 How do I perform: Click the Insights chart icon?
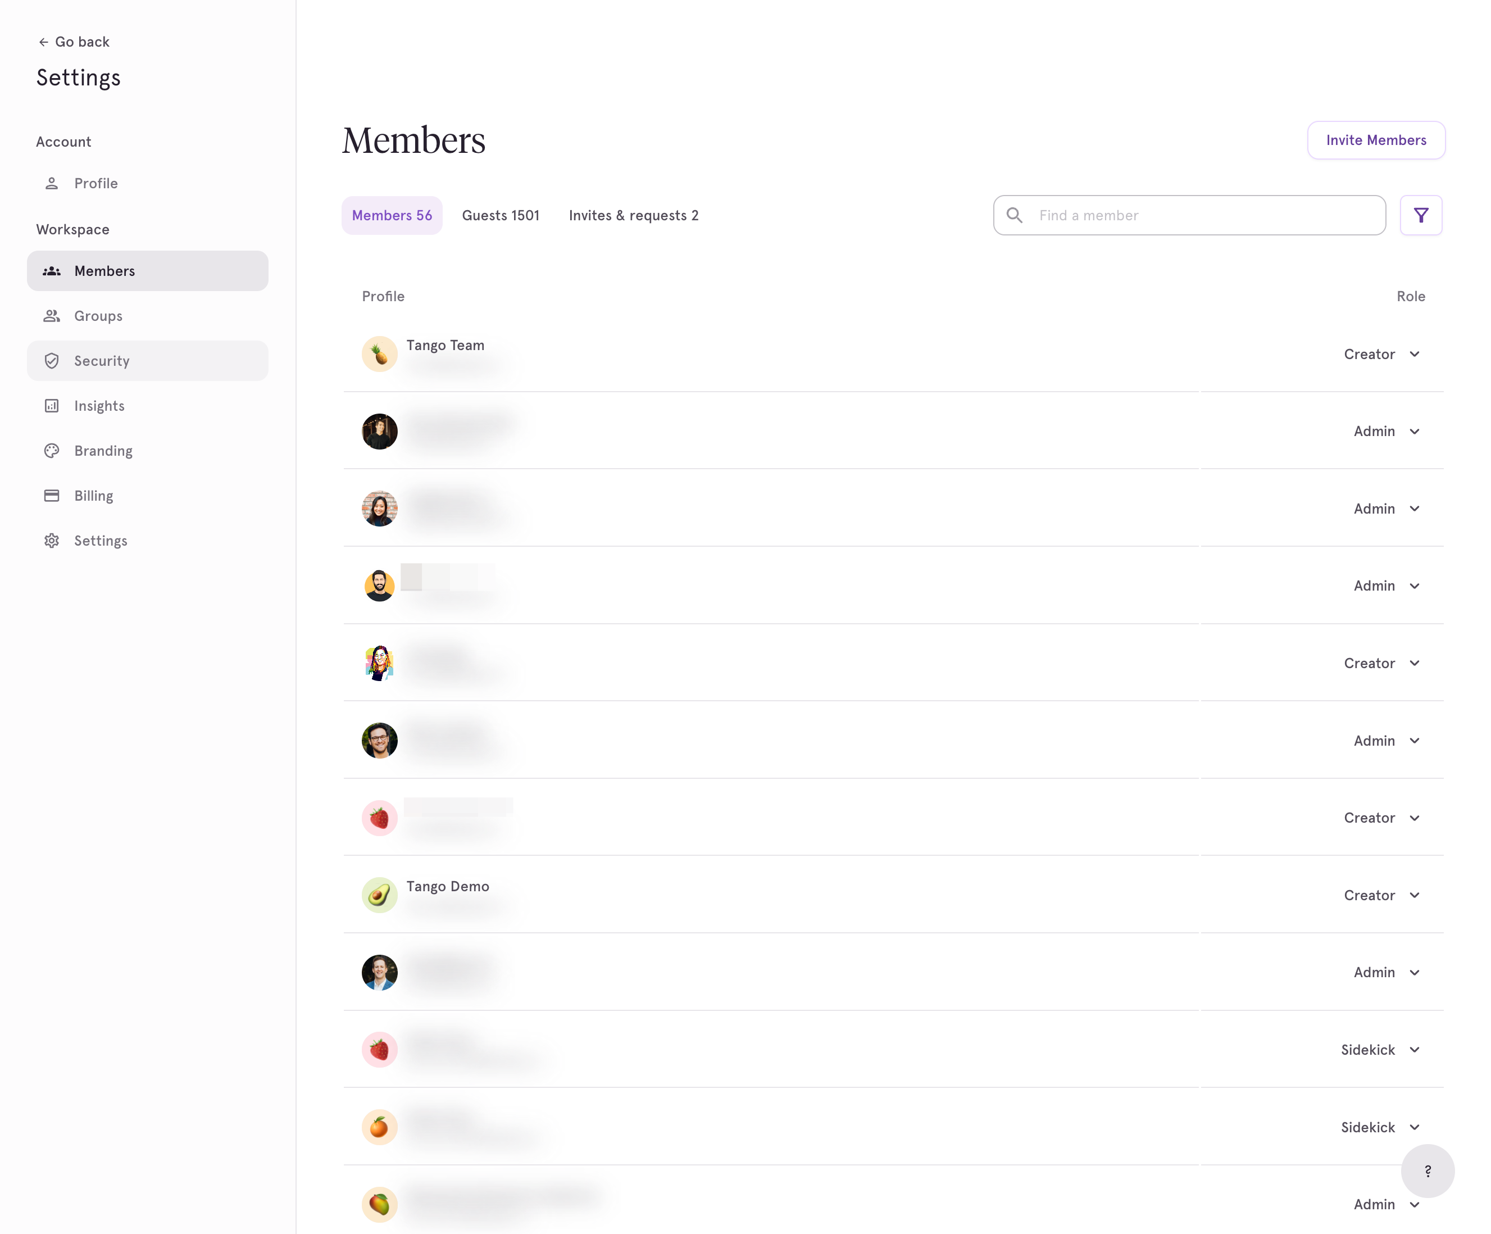pyautogui.click(x=52, y=405)
